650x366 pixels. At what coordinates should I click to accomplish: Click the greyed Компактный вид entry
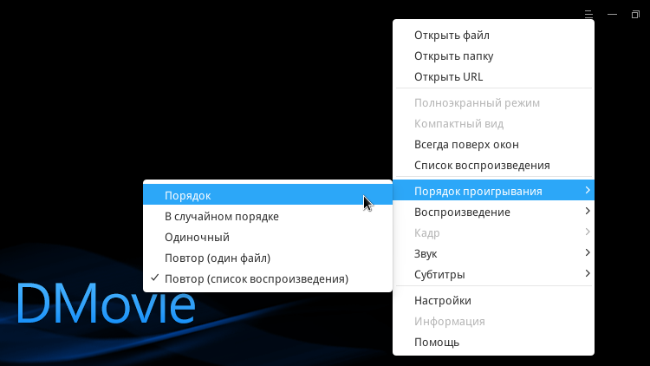click(x=493, y=124)
